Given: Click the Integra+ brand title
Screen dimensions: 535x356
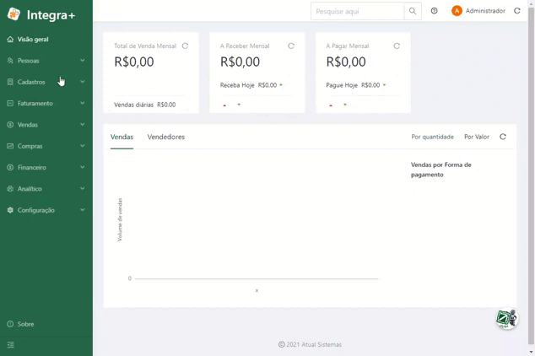Looking at the screenshot, I should [x=51, y=15].
